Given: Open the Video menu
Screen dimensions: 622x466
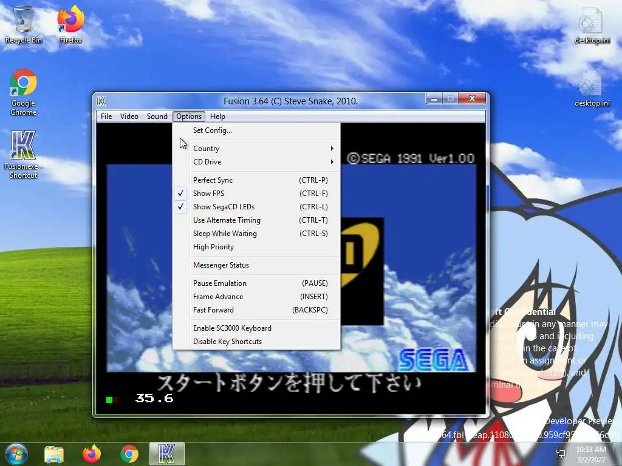Looking at the screenshot, I should (x=129, y=116).
